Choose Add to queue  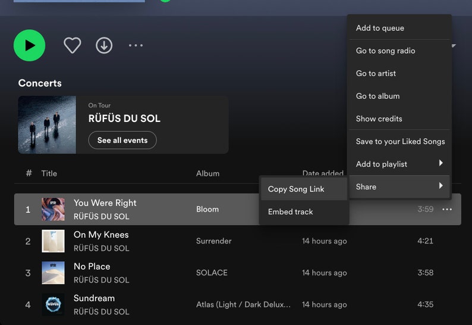(x=399, y=28)
